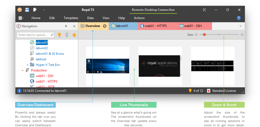Open the SSH terminal session thumbnail
This screenshot has height=127, width=260.
point(213,66)
